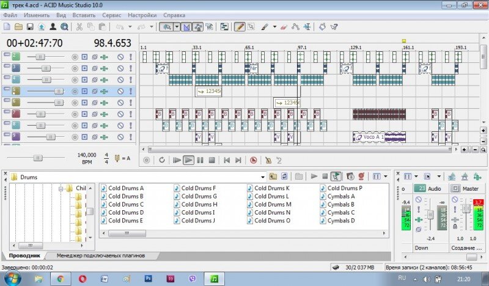
Task: Open the mixer Insert dropdown arrow
Action: (439, 177)
